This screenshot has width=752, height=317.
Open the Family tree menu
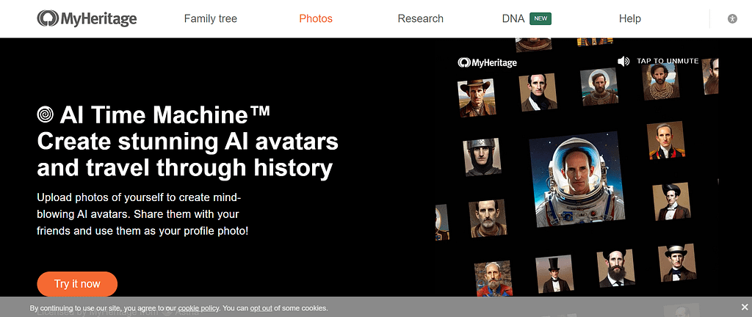[211, 18]
